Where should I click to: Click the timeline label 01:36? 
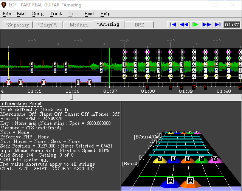[x=72, y=91]
